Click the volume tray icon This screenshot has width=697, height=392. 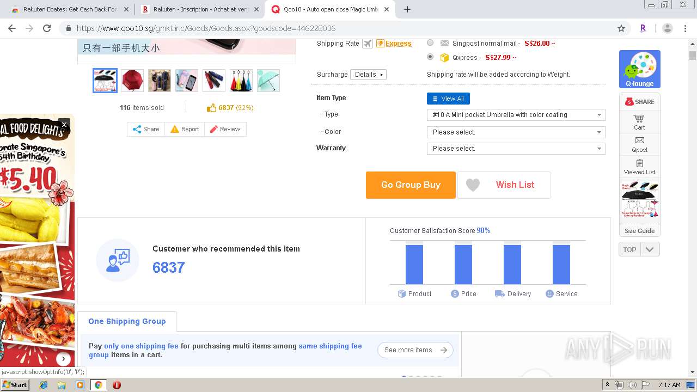632,385
